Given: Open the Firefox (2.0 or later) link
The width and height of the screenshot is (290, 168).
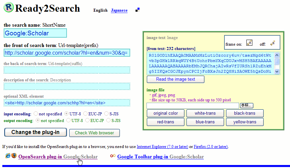Looking at the screenshot, I should pyautogui.click(x=211, y=147).
